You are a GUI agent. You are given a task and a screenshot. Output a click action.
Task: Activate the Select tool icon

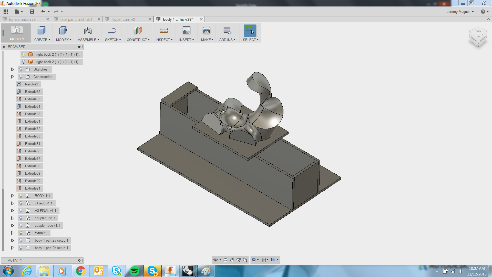[x=250, y=31]
